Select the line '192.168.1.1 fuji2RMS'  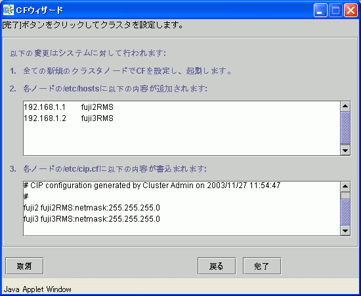(x=69, y=107)
